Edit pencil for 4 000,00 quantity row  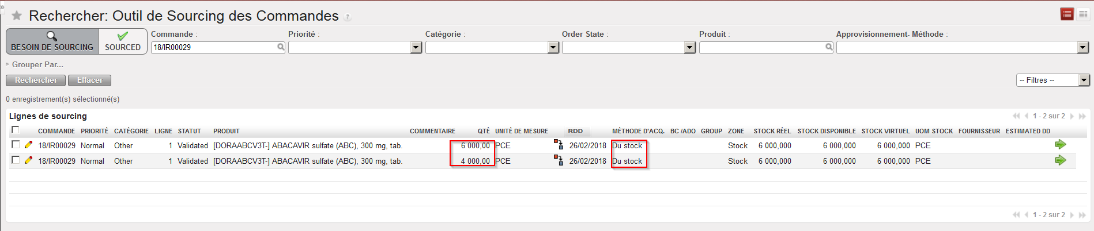(28, 160)
